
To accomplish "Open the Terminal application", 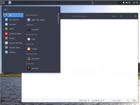I will tap(33, 30).
